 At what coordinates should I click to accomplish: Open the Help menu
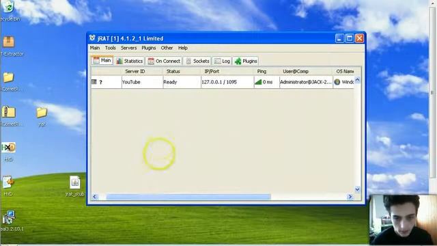point(183,48)
